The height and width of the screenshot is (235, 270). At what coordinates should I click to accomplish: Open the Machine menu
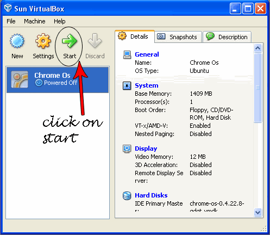click(35, 21)
